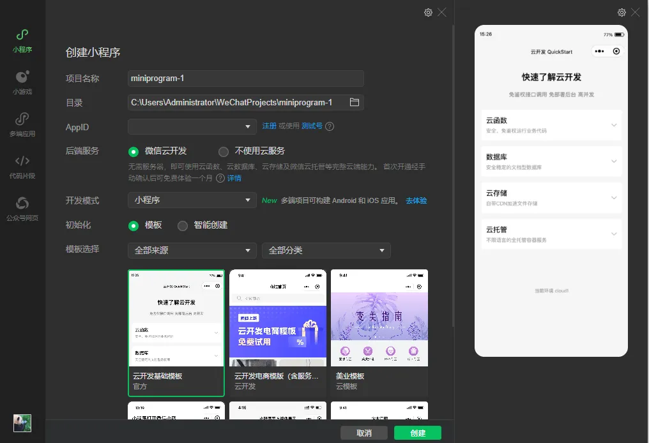Select 美业模板 template thumbnail

coord(379,333)
